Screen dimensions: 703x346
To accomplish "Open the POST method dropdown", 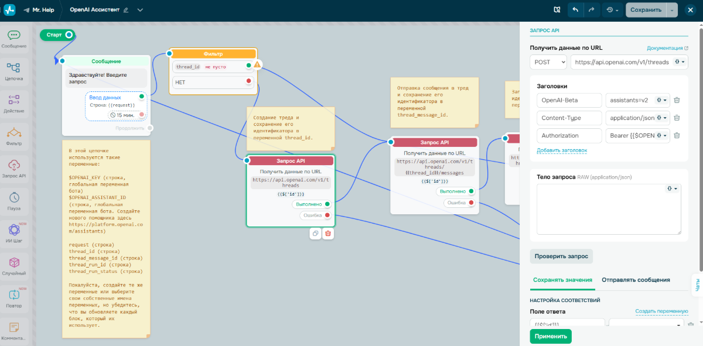I will (x=548, y=61).
